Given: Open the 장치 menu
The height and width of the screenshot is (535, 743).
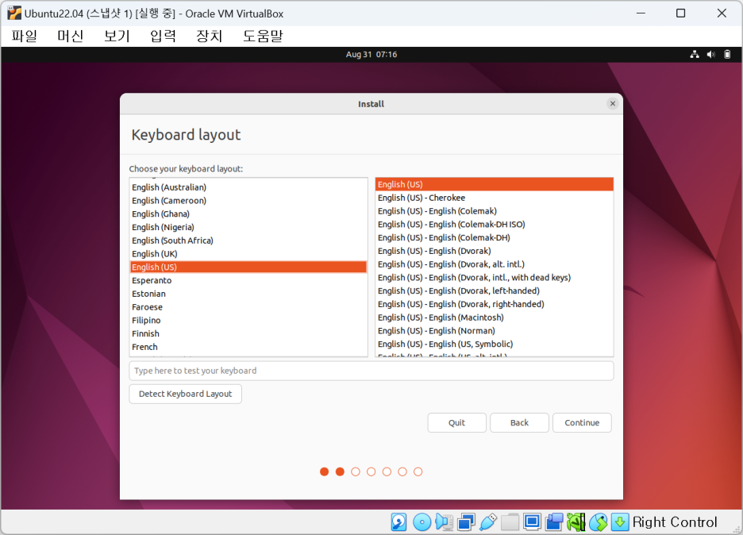Looking at the screenshot, I should click(210, 36).
